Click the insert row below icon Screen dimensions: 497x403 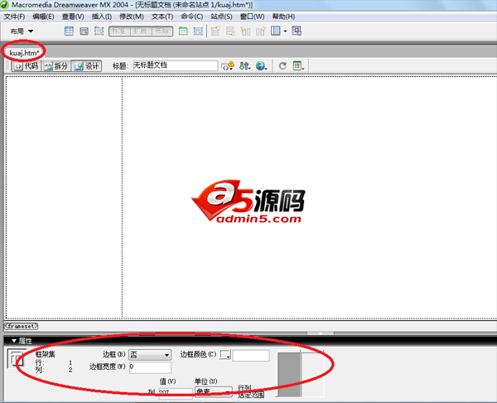tap(230, 32)
